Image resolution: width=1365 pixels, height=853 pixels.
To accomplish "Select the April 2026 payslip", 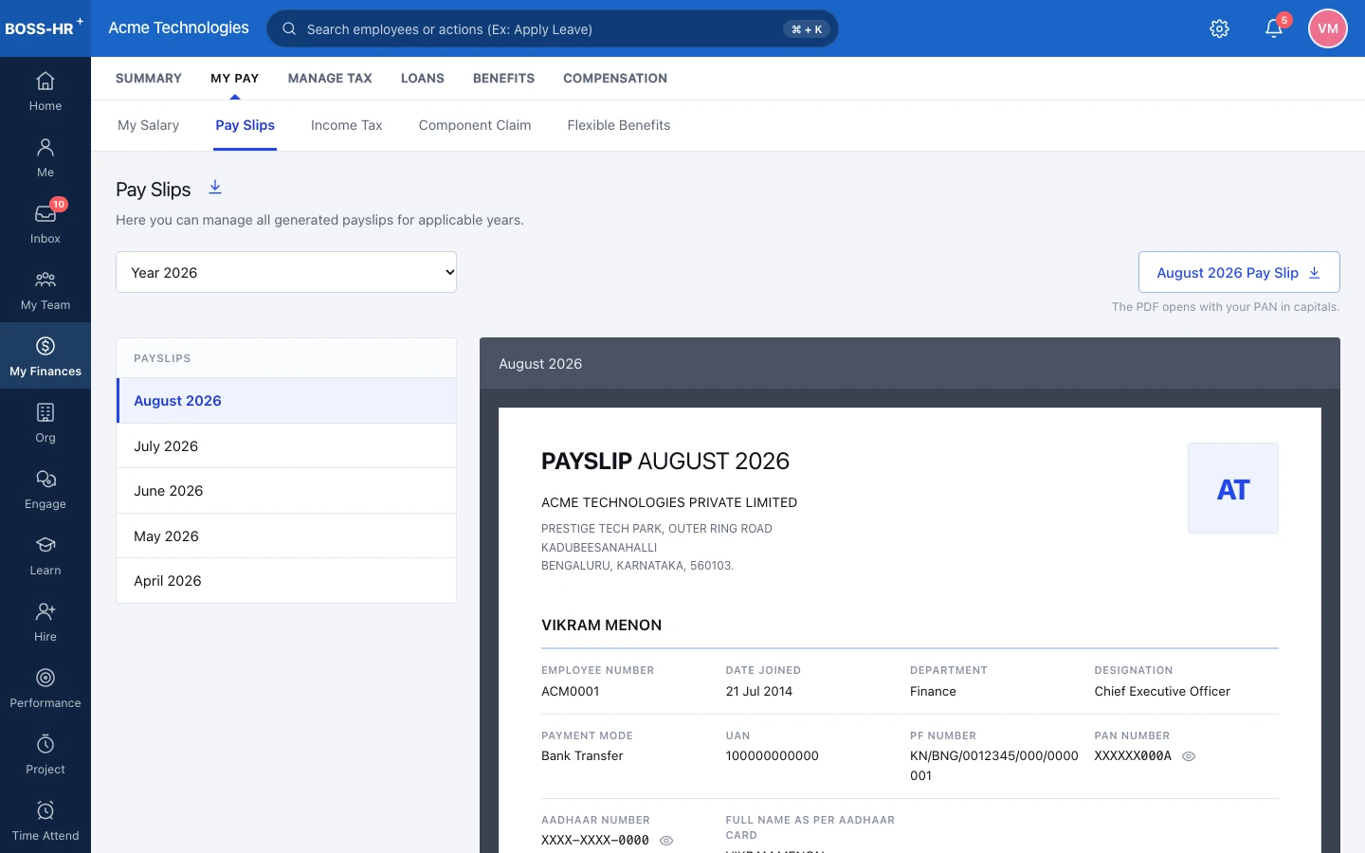I will click(286, 581).
